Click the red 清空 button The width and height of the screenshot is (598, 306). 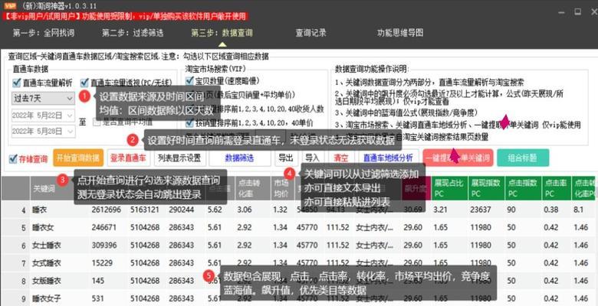341,158
